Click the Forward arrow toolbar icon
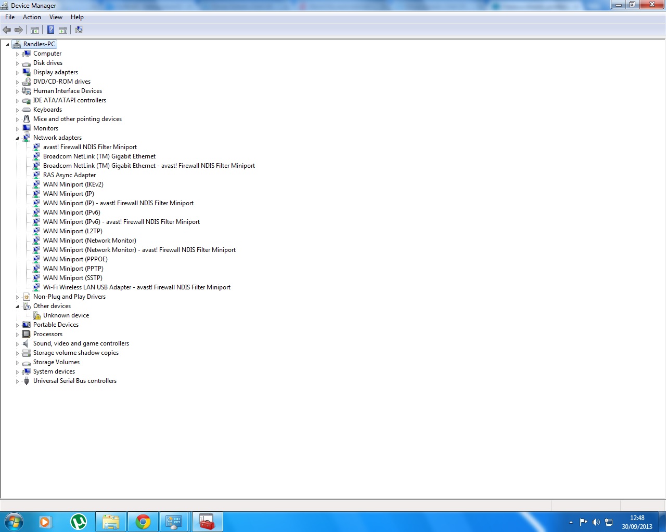666x532 pixels. 19,30
